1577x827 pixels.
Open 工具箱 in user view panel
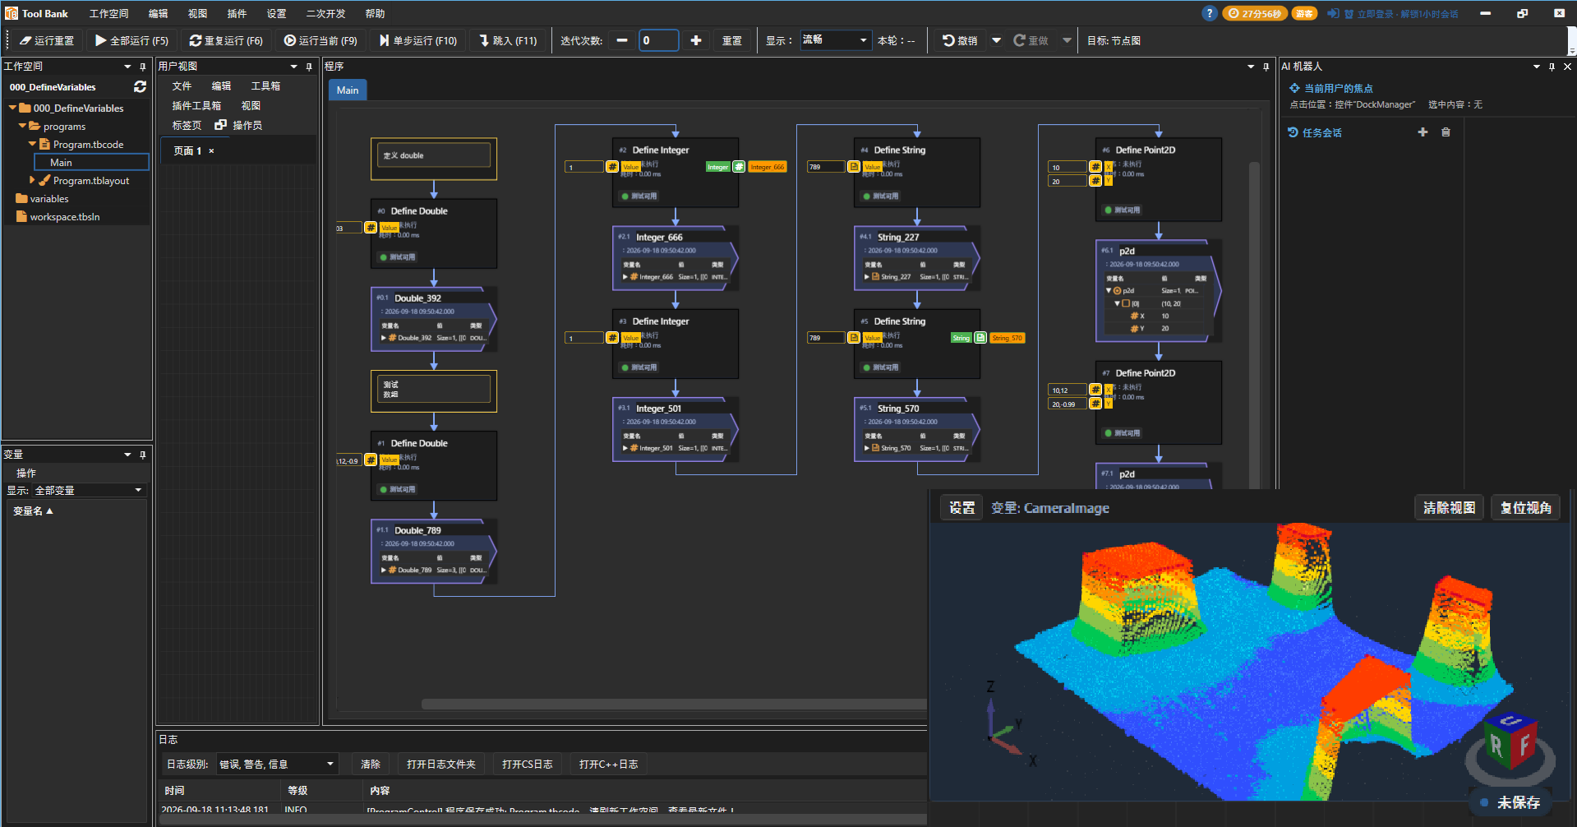[x=265, y=85]
